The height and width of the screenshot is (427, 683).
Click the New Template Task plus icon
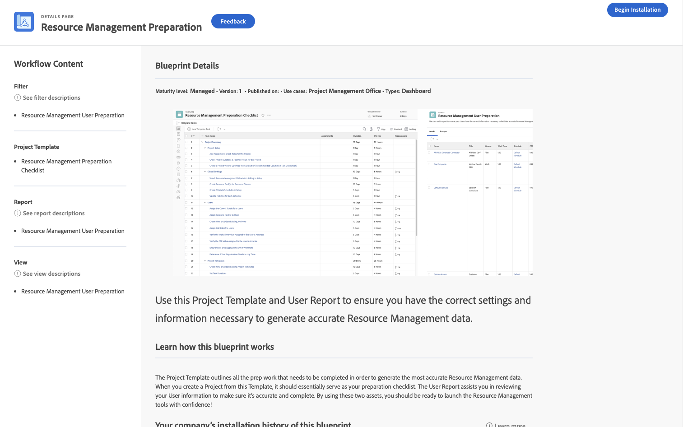tap(190, 129)
